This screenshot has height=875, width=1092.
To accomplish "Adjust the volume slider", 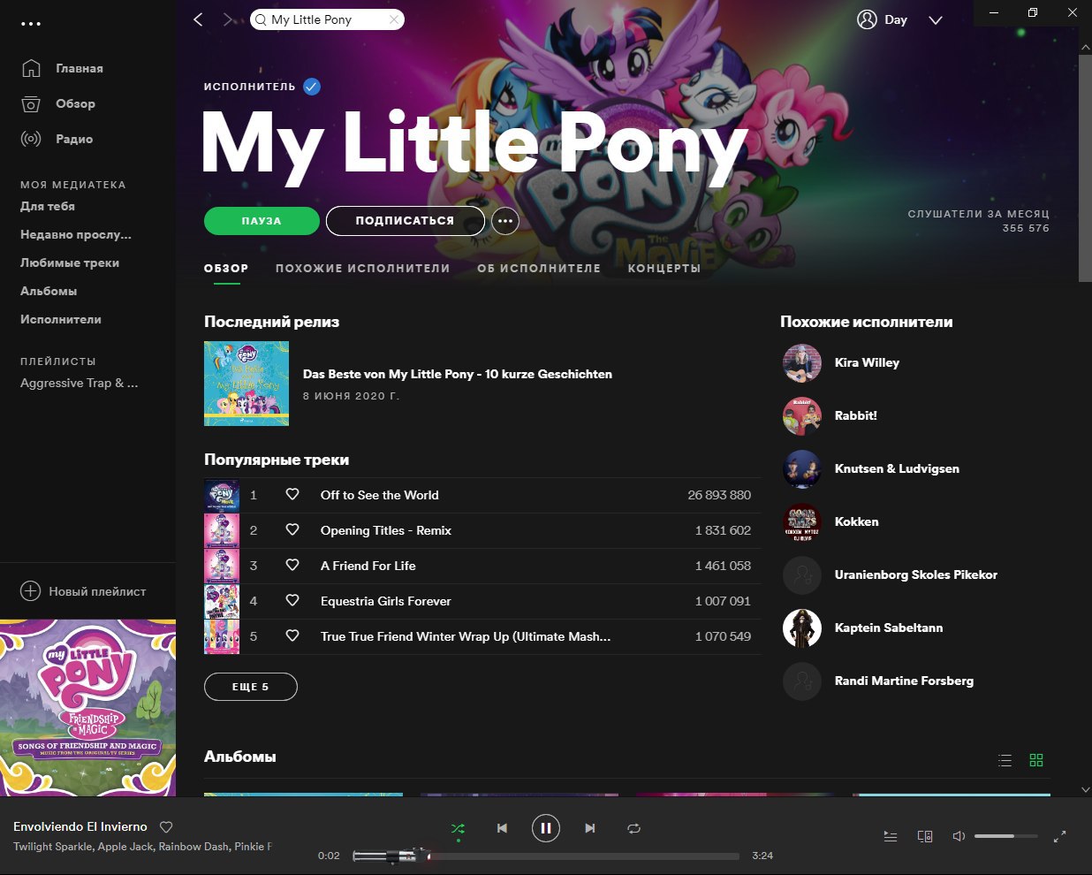I will pyautogui.click(x=1006, y=836).
